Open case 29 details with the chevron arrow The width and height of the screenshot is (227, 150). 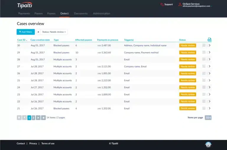click(x=210, y=52)
